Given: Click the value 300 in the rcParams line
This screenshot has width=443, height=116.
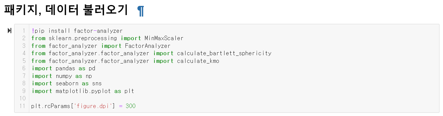Looking at the screenshot, I should [x=131, y=106].
